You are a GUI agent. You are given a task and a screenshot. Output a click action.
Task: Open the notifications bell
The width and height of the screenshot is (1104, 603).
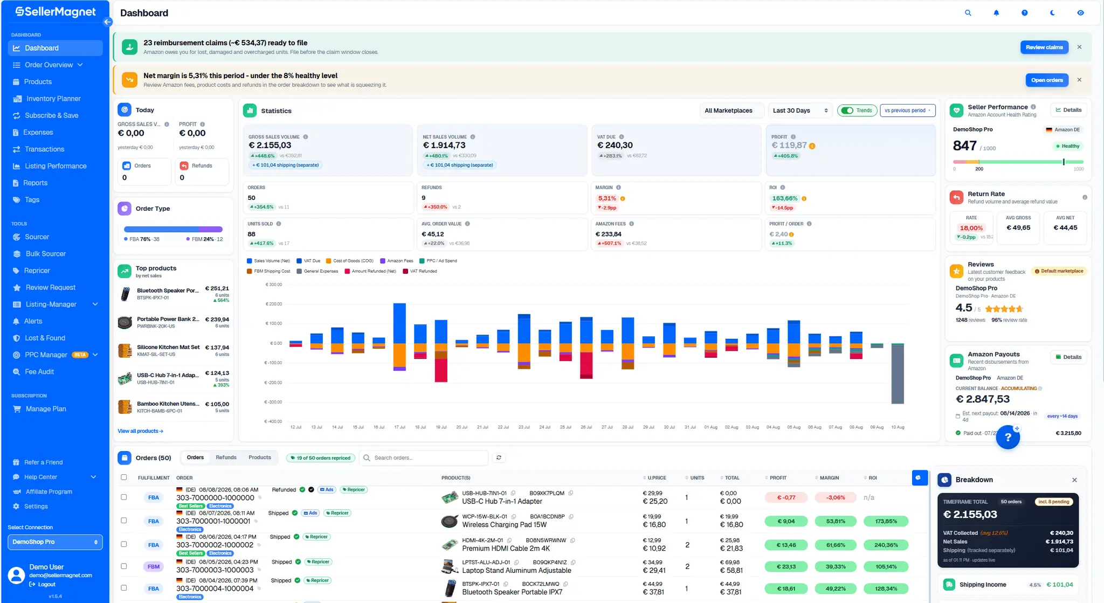coord(996,13)
